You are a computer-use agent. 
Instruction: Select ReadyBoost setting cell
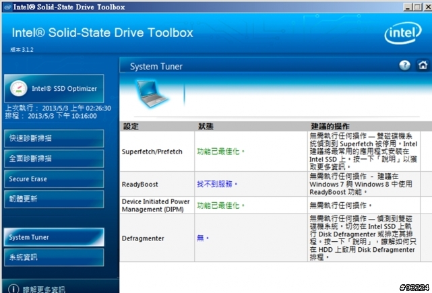pyautogui.click(x=157, y=185)
